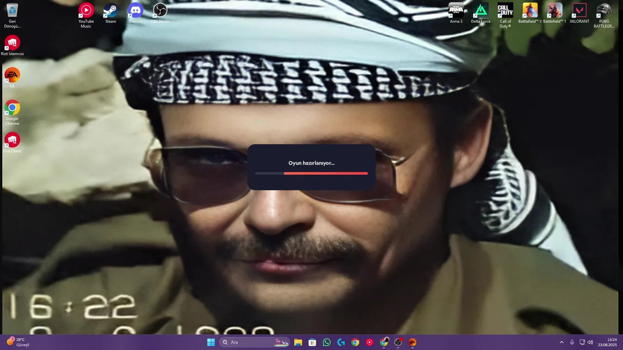Screen dimensions: 623x350
Task: Select the EA desktop shortcut
Action: coord(12,78)
